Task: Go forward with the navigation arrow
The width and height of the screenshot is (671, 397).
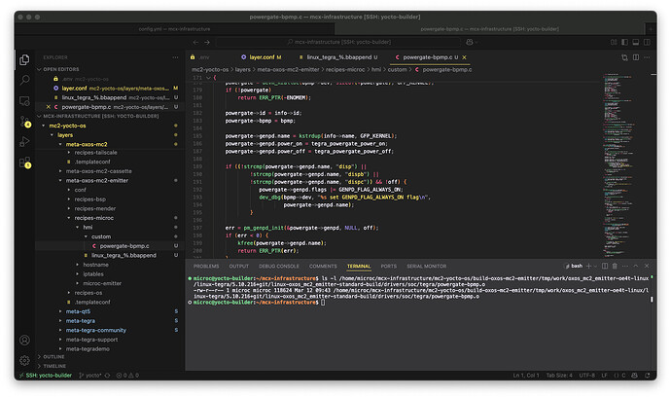Action: tap(207, 42)
